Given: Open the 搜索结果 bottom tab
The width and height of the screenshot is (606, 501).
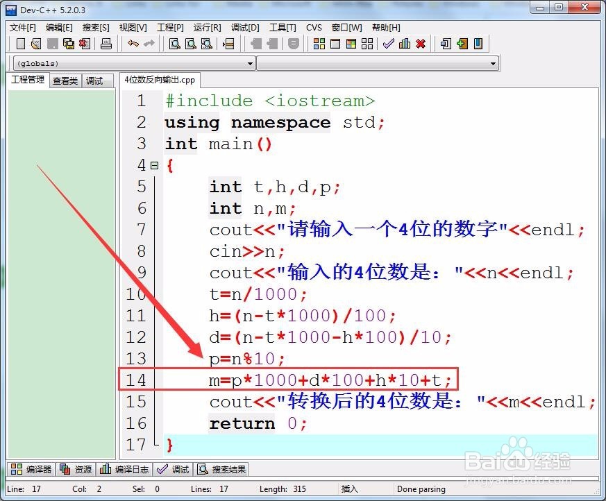Looking at the screenshot, I should point(221,469).
